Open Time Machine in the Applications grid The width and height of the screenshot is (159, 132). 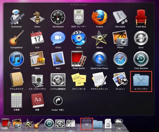click(x=141, y=59)
